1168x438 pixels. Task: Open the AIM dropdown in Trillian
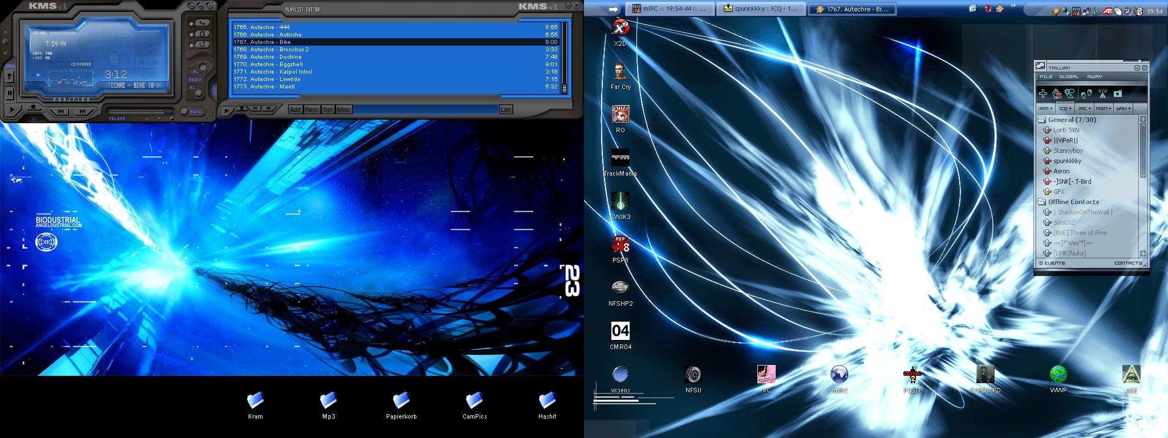coord(1045,108)
